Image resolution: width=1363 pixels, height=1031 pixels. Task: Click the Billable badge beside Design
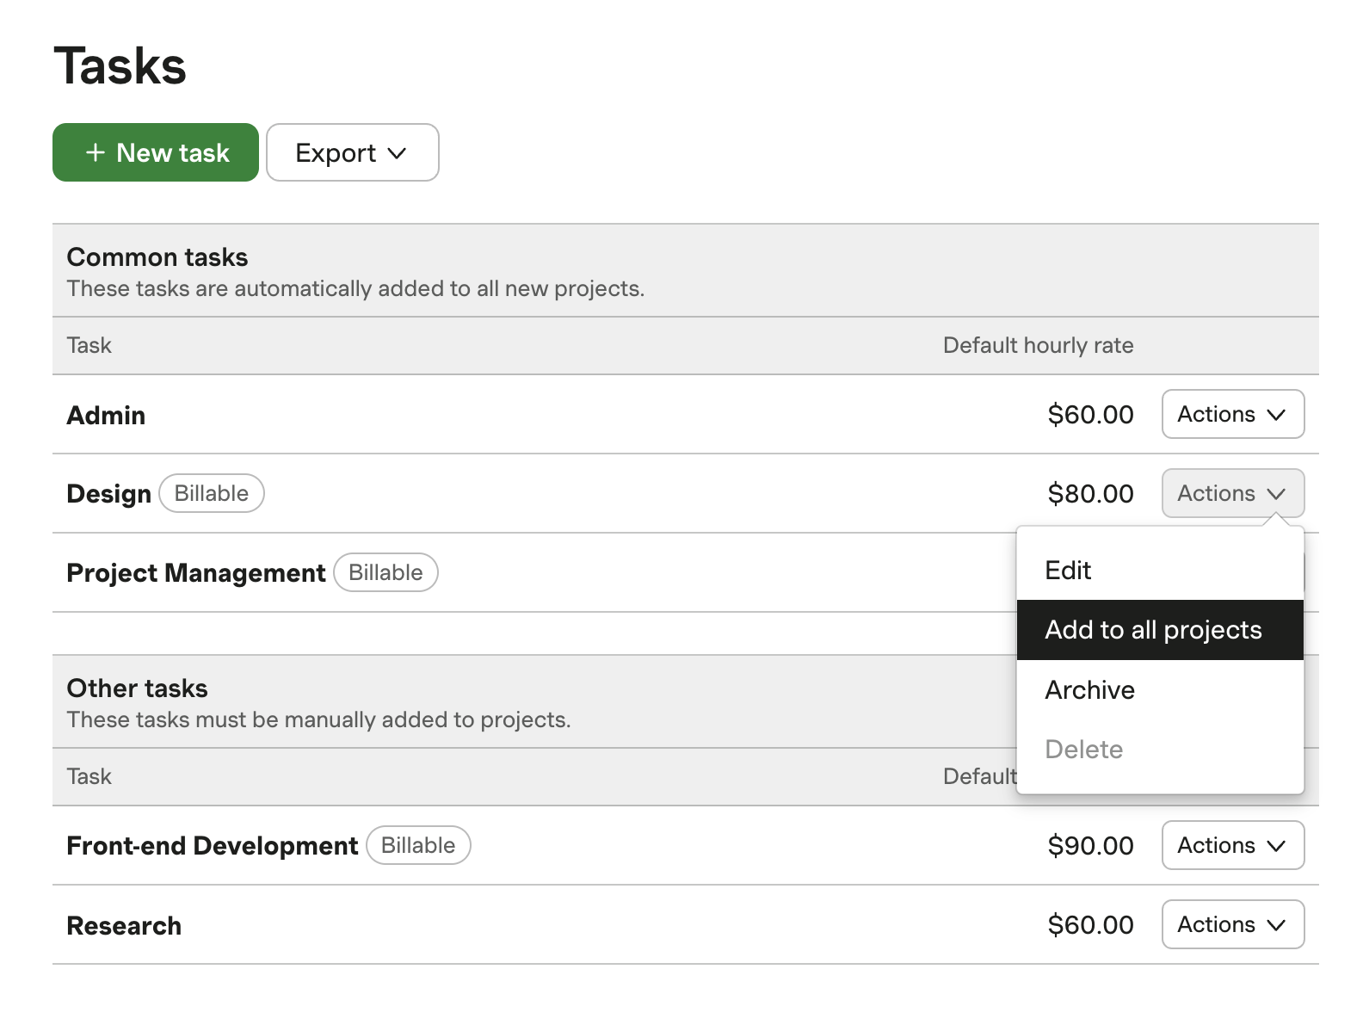(212, 493)
